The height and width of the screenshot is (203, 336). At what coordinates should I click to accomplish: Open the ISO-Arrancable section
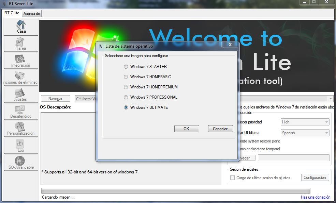point(21,163)
